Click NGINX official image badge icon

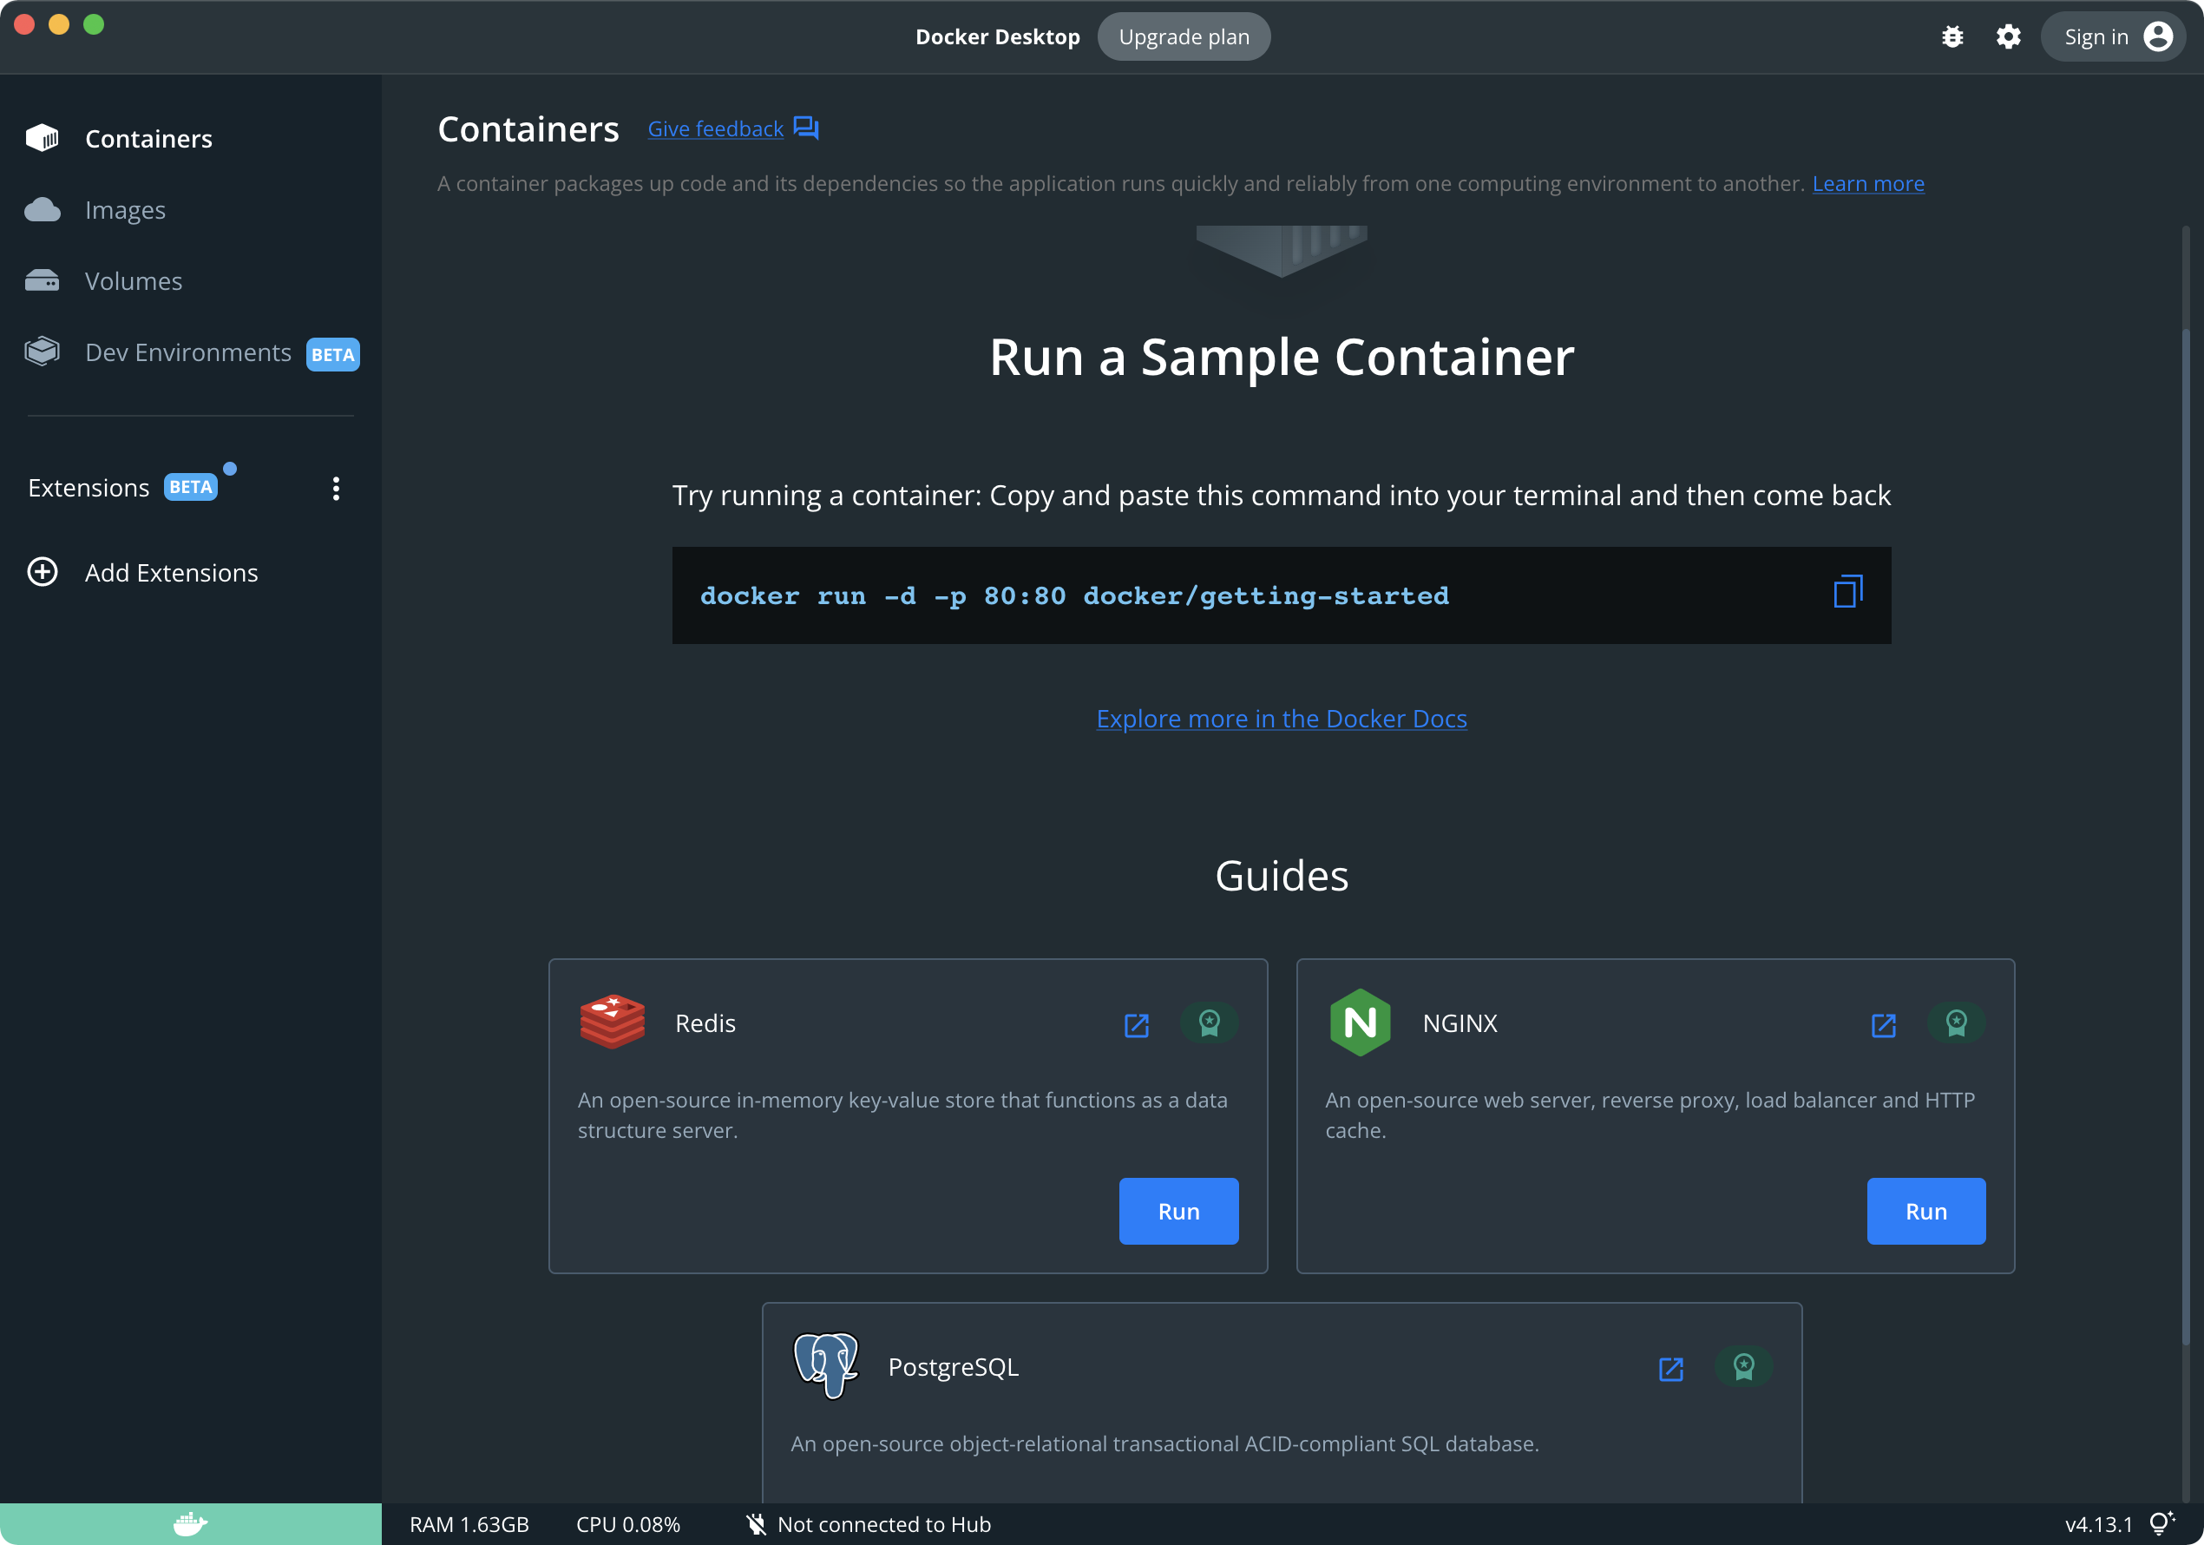[1955, 1022]
